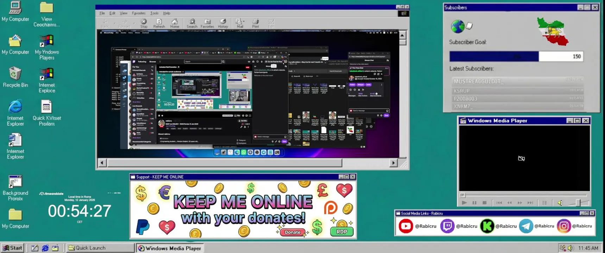Click the Print toolbar icon
This screenshot has width=605, height=253.
click(256, 23)
